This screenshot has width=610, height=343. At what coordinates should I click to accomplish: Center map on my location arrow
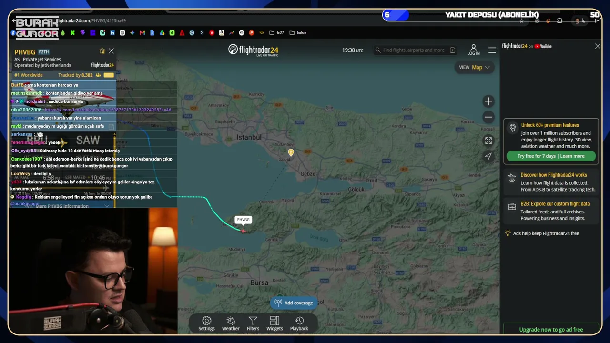(x=488, y=156)
